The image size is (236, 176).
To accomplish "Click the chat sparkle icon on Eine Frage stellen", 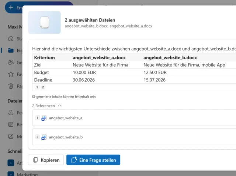I will pyautogui.click(x=74, y=160).
